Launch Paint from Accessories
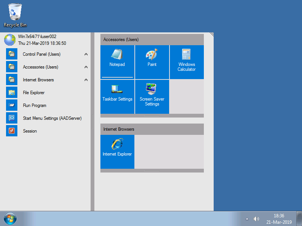 coord(152,62)
